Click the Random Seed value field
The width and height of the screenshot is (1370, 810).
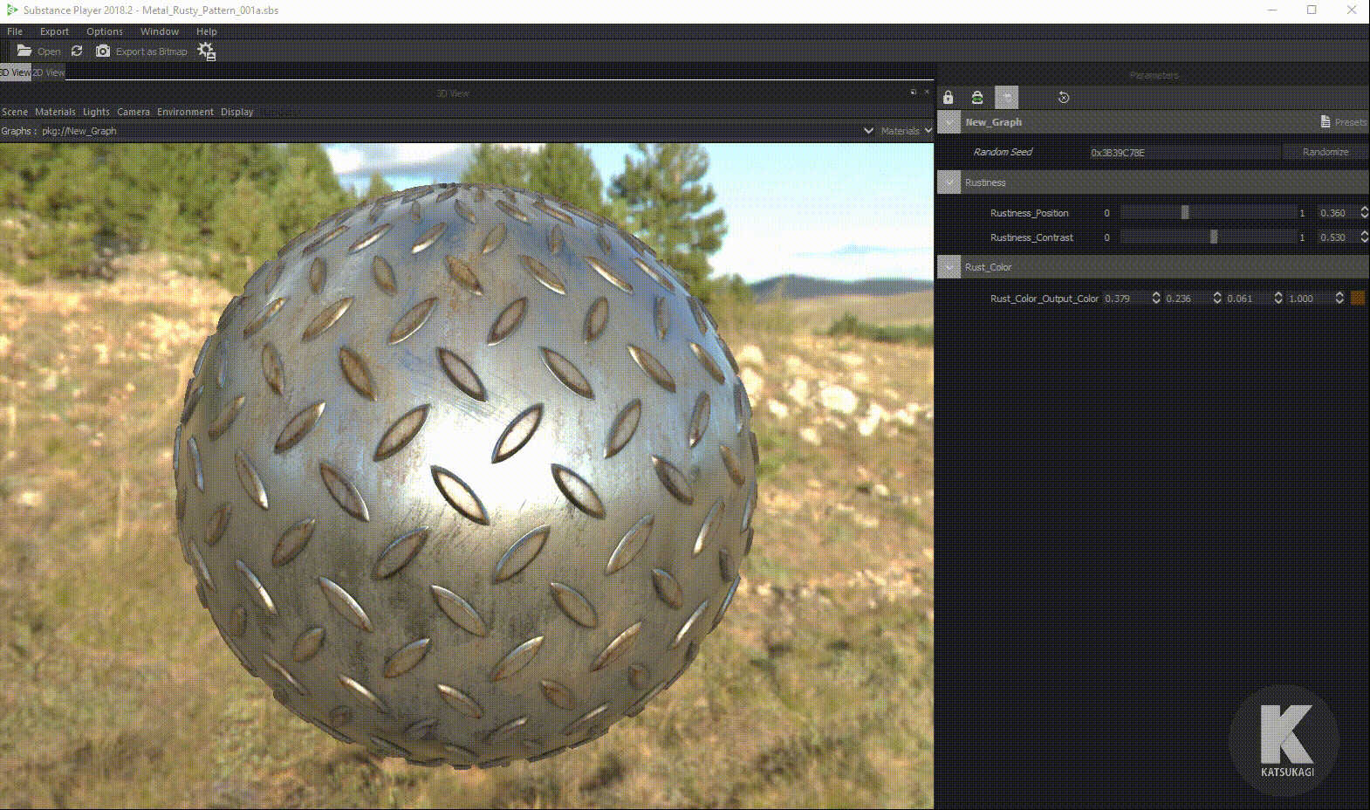point(1185,153)
